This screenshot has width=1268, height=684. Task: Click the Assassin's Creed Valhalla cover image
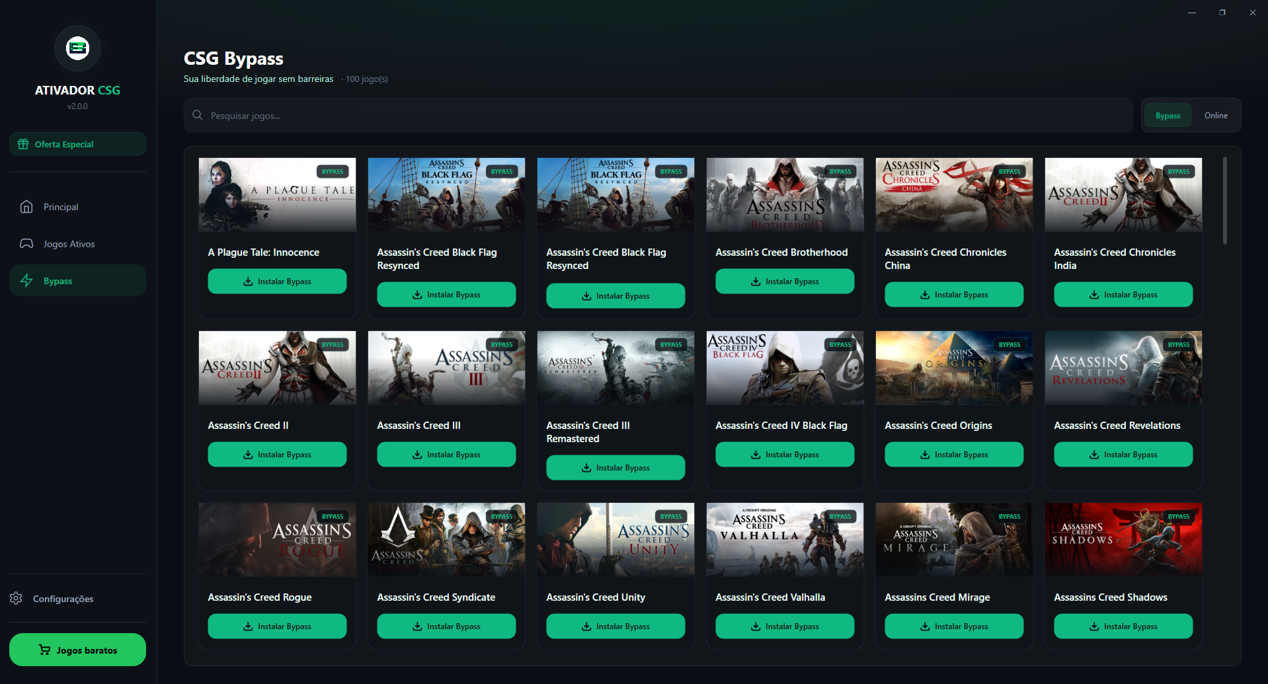pos(785,540)
